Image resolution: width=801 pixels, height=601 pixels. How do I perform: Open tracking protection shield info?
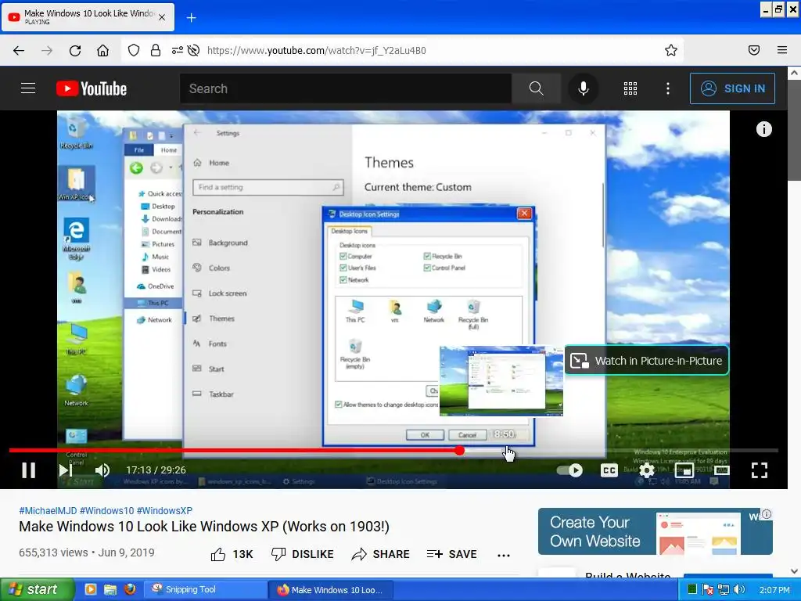point(133,50)
